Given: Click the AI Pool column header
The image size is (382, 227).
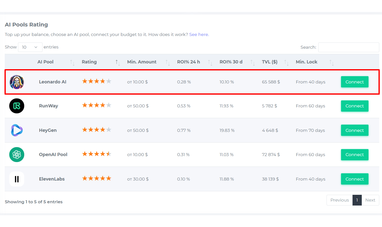Looking at the screenshot, I should (45, 62).
